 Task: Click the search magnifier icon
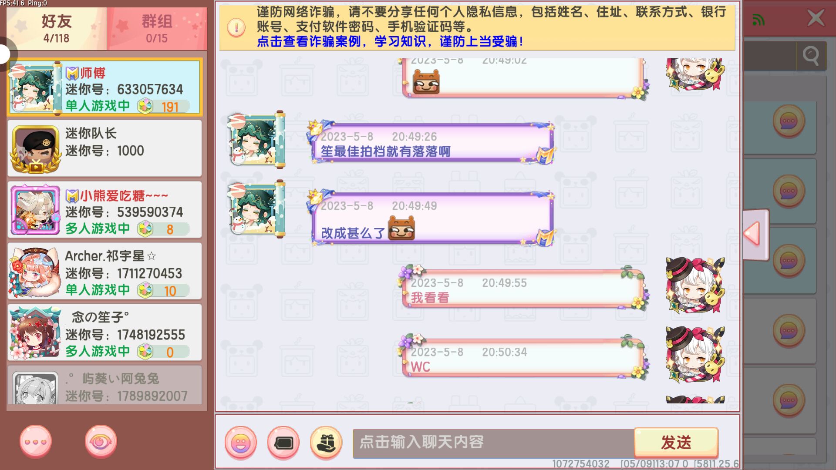pos(811,56)
